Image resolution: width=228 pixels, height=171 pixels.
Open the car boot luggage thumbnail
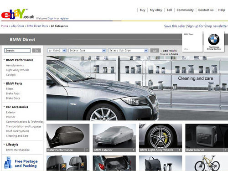click(114, 163)
